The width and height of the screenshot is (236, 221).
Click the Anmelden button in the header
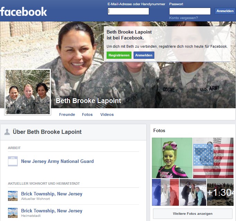click(225, 11)
